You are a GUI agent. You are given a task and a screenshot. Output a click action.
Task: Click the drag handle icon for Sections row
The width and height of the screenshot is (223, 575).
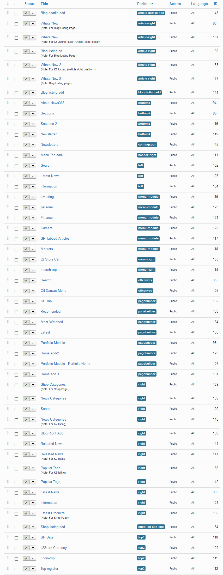[x=8, y=113]
